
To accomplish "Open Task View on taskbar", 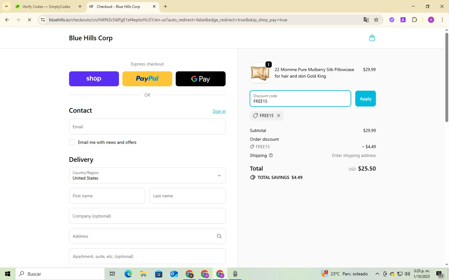I will tap(112, 274).
